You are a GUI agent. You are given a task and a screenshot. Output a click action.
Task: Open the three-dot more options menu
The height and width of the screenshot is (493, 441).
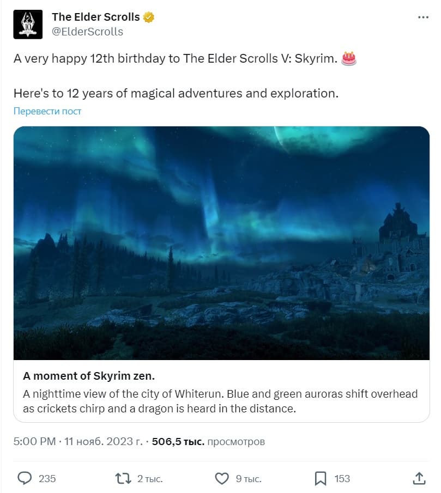423,17
